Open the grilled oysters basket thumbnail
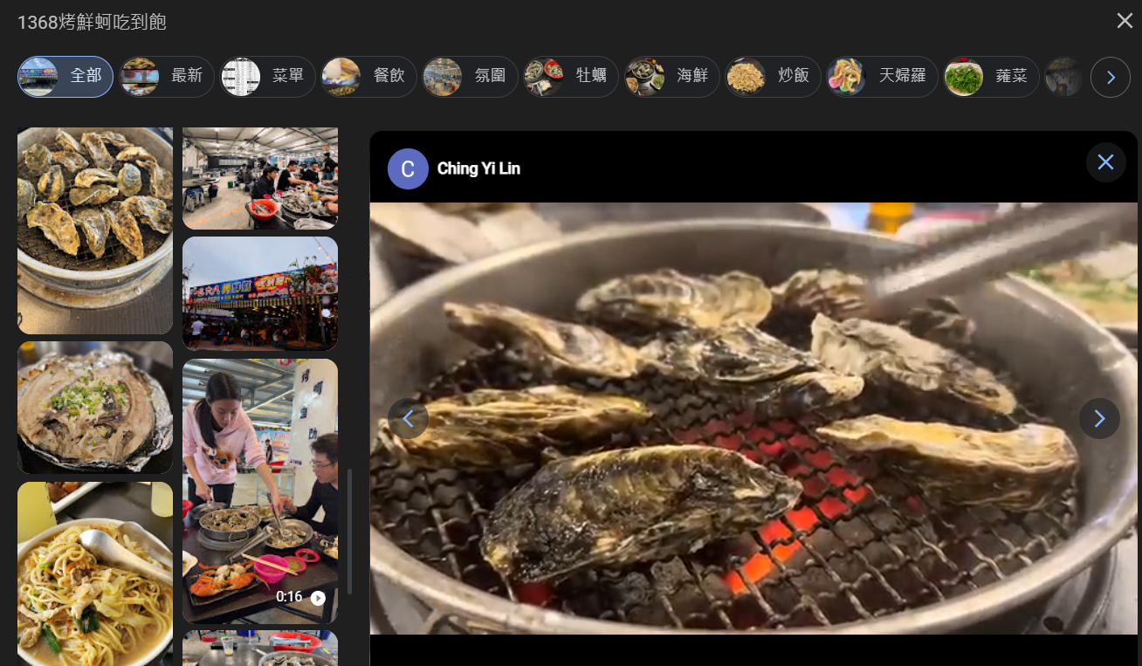Image resolution: width=1142 pixels, height=666 pixels. 95,230
